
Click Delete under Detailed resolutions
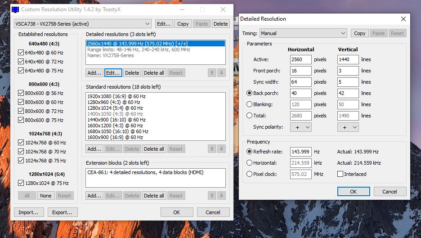tap(132, 73)
